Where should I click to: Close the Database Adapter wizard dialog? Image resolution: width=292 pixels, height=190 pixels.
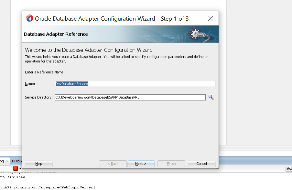click(211, 18)
